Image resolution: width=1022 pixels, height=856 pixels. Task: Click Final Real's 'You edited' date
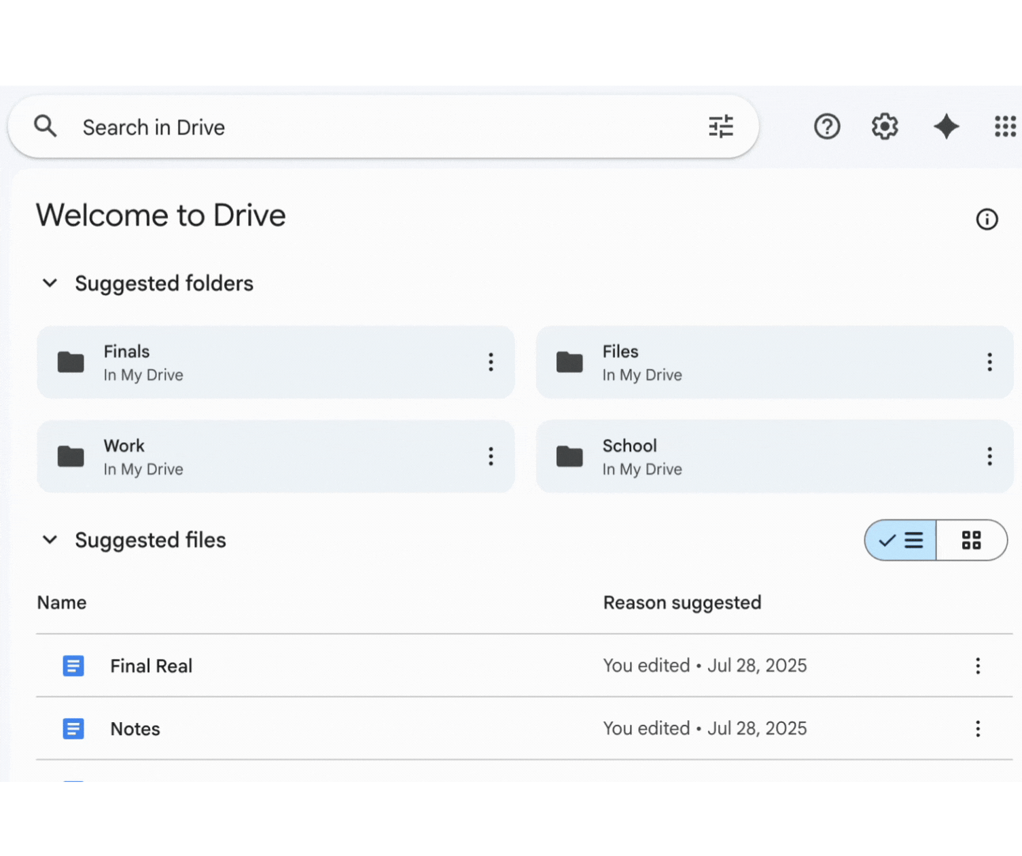coord(705,666)
